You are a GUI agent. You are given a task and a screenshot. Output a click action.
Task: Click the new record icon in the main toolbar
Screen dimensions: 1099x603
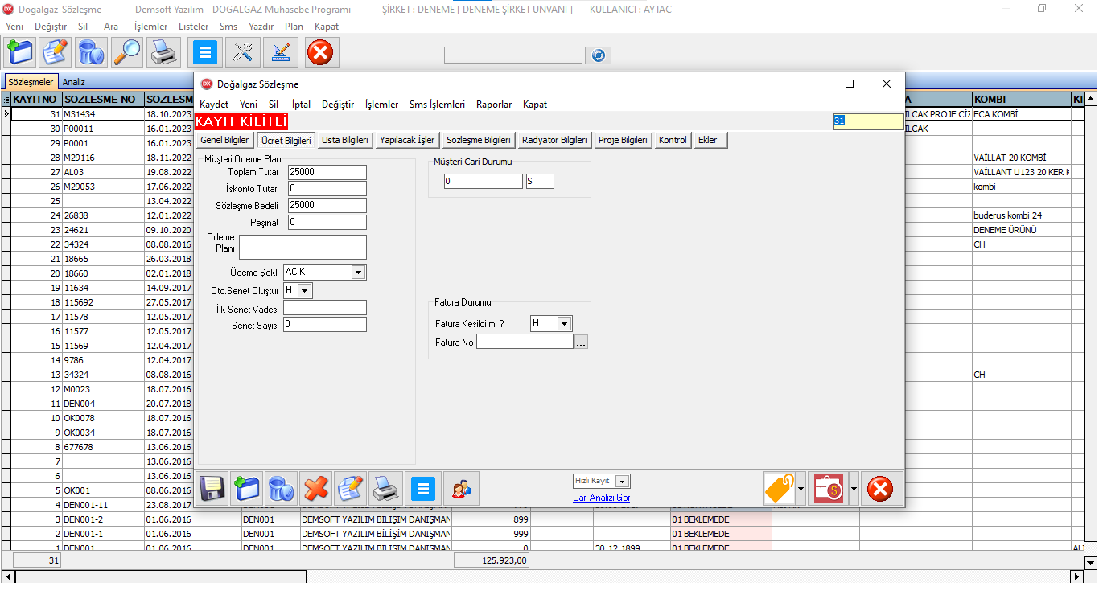coord(20,52)
